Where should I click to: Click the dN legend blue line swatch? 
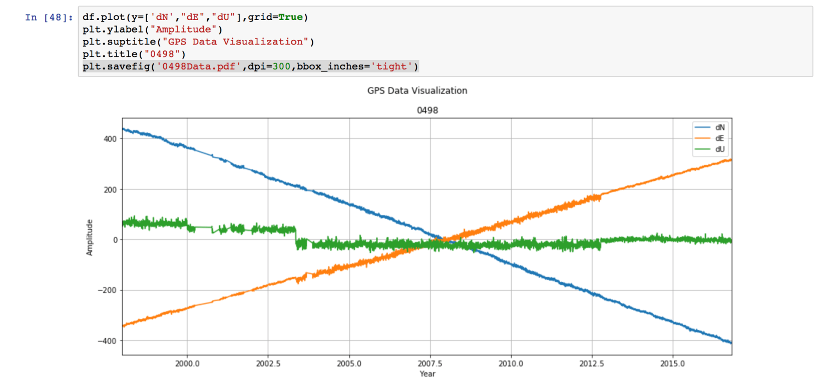point(702,127)
